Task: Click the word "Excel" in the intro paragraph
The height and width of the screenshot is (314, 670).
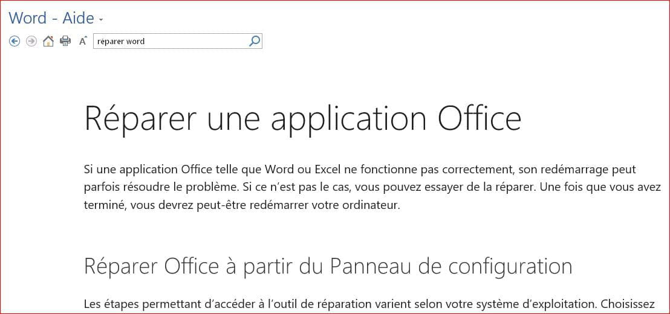Action: click(328, 169)
